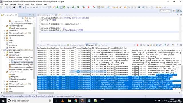The width and height of the screenshot is (183, 103).
Task: Click the Console horizontal scrollbar thumb
Action: click(47, 93)
